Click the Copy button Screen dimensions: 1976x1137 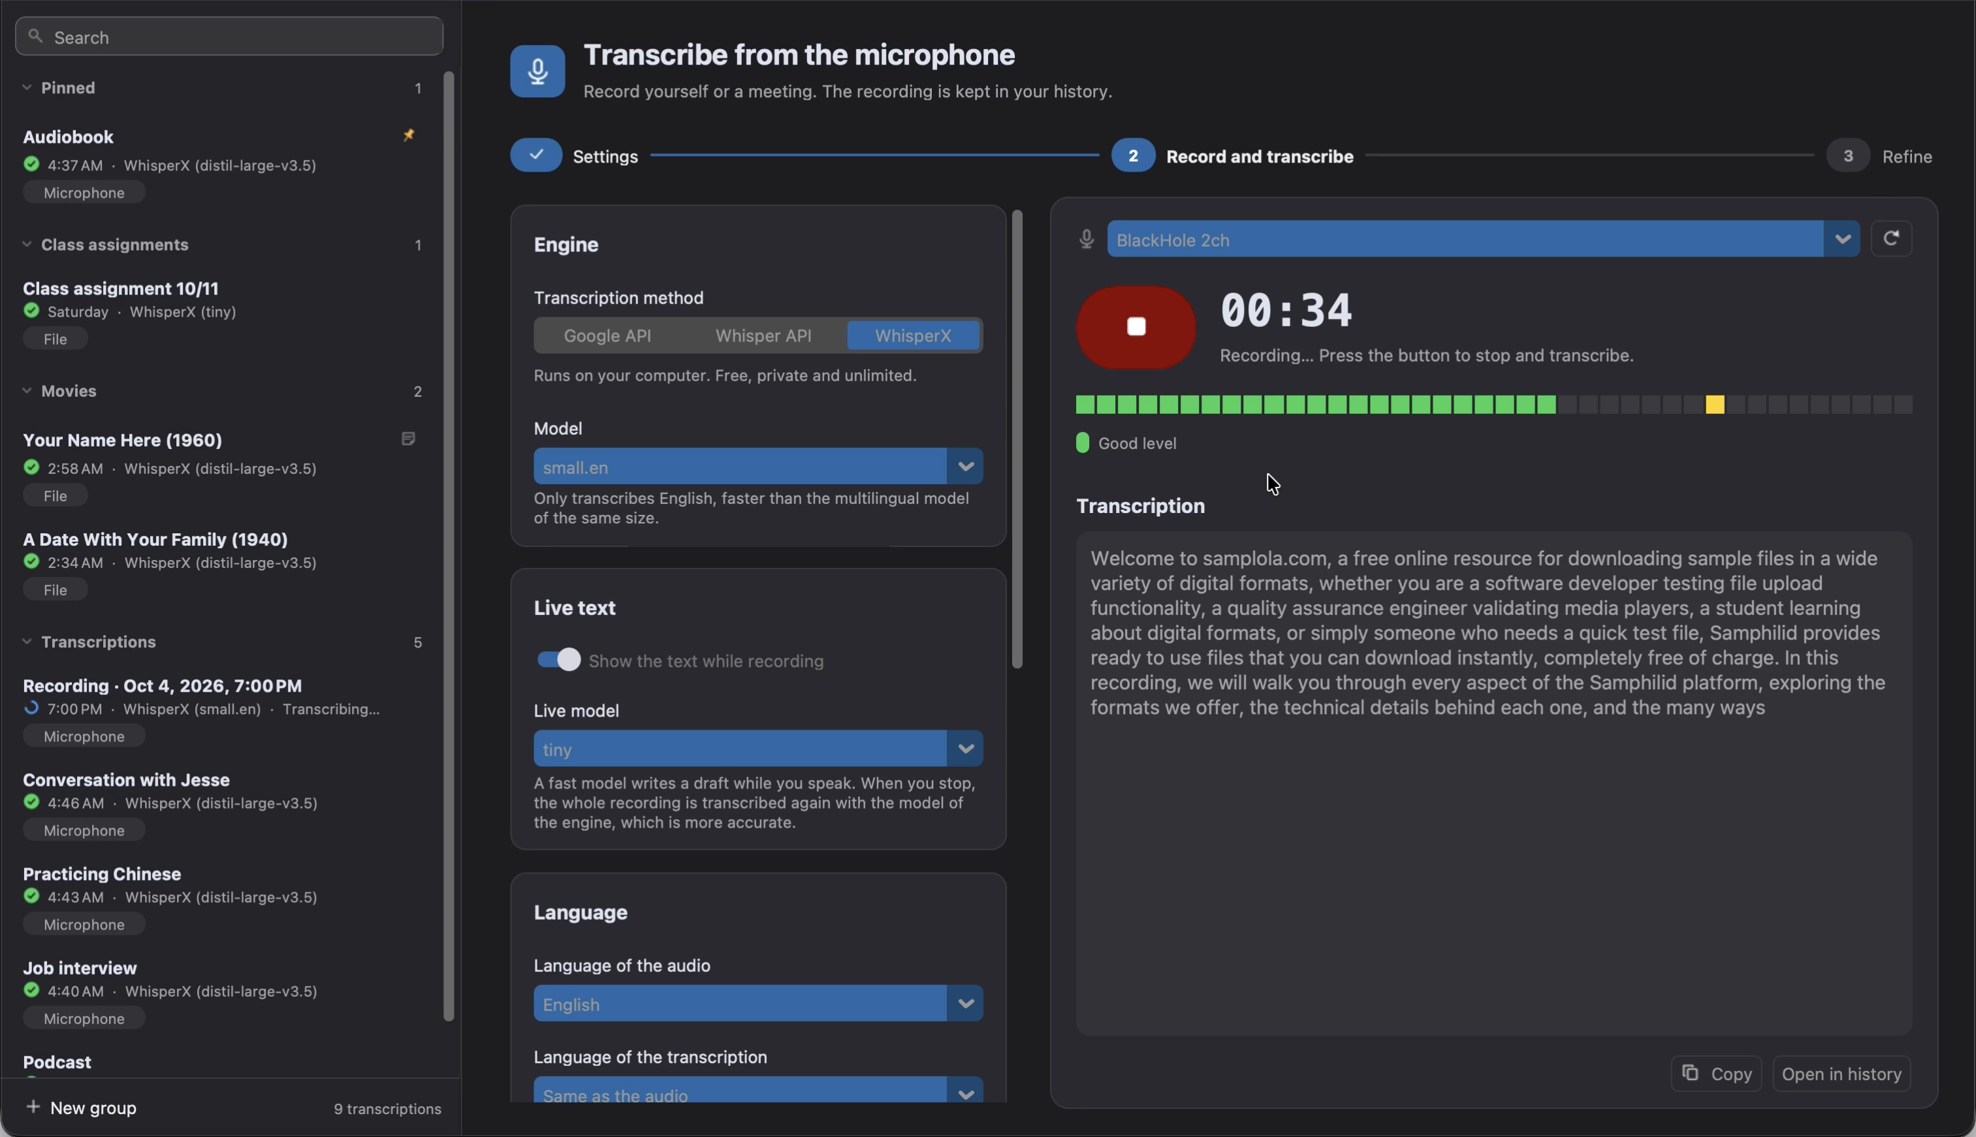(1716, 1074)
